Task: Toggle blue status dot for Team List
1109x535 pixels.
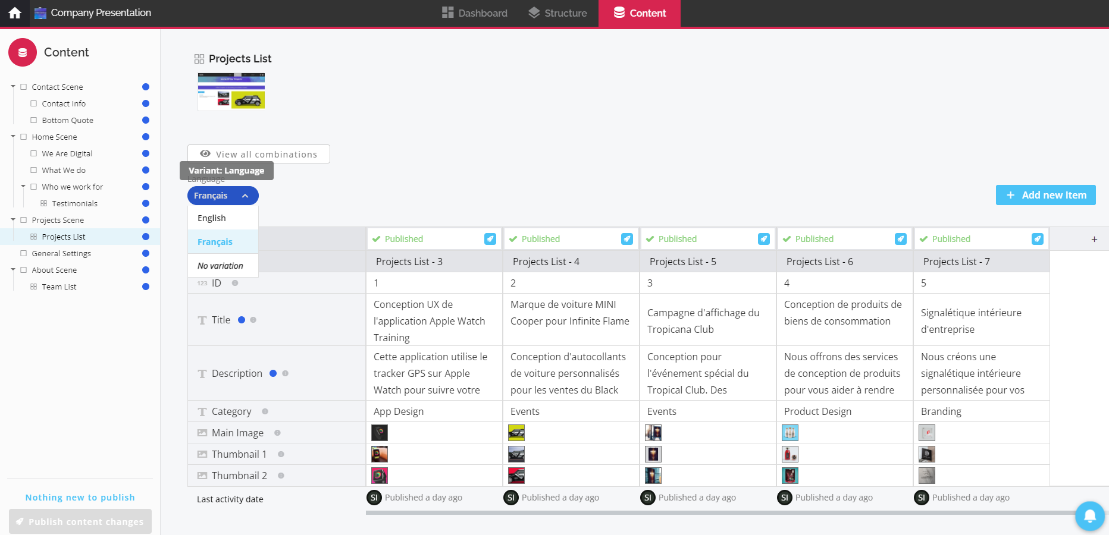Action: click(x=146, y=287)
